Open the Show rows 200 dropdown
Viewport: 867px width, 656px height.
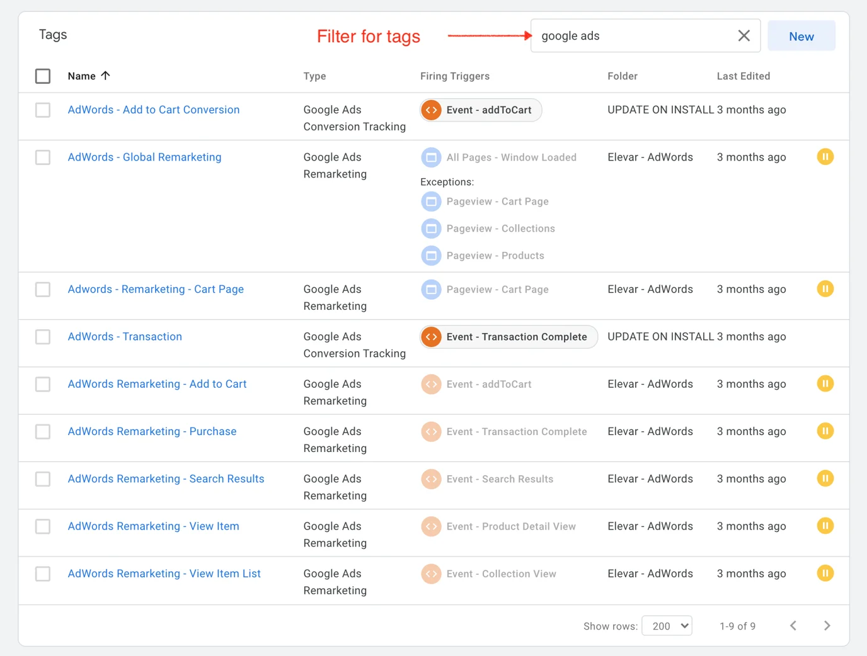[667, 626]
